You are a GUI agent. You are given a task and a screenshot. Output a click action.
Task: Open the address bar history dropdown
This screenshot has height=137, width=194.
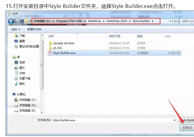pos(170,21)
